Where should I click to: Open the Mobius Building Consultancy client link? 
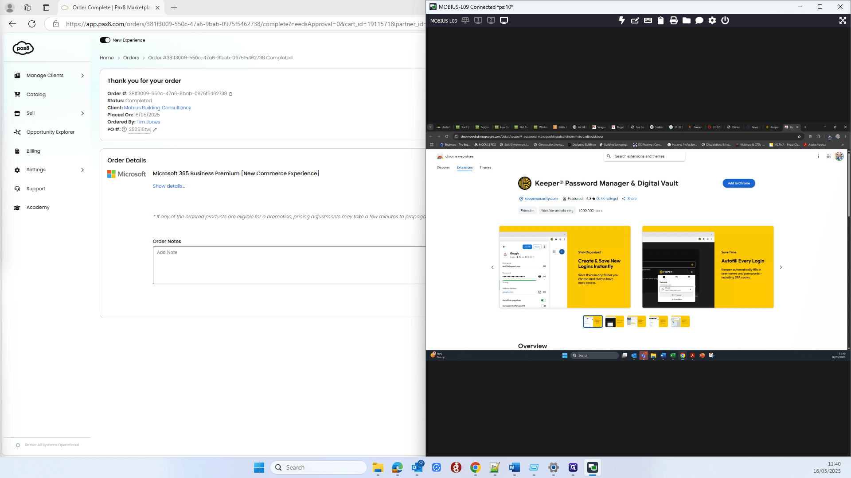tap(157, 108)
